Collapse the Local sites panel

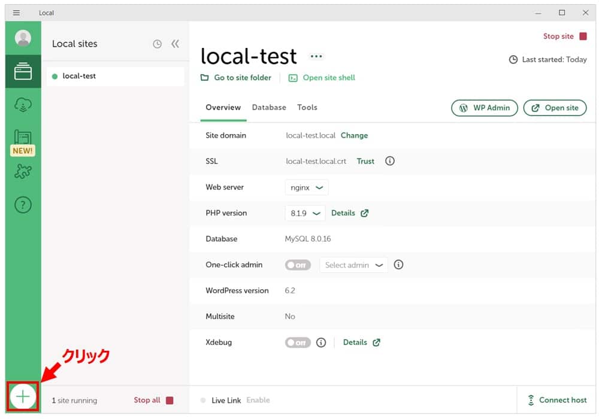click(x=175, y=44)
